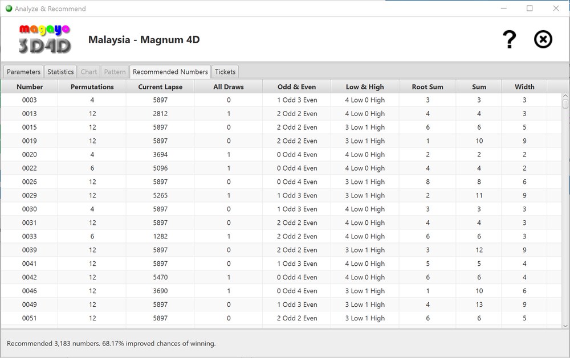Sort by the Root Sum column header
The width and height of the screenshot is (570, 358).
point(427,87)
